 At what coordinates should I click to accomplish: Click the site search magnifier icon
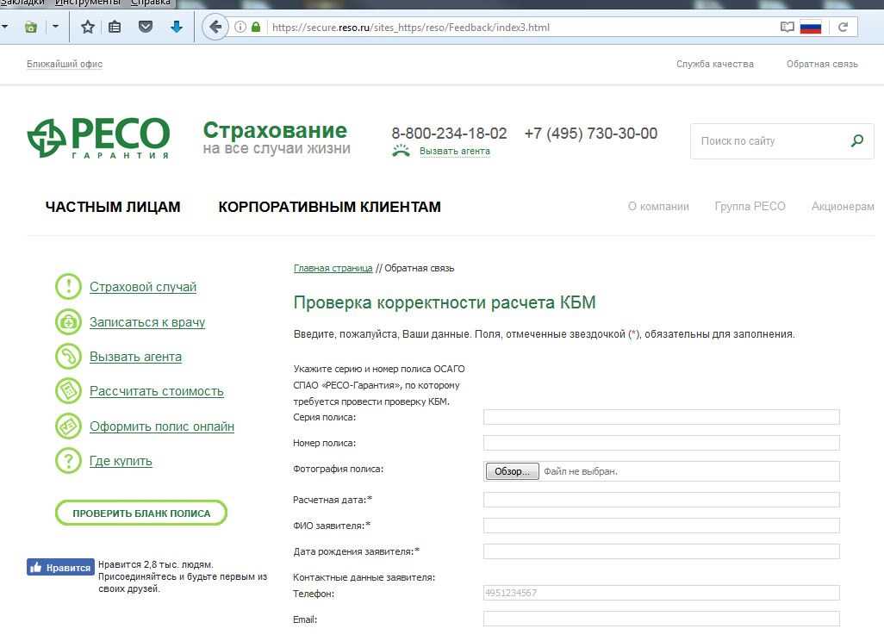point(857,140)
